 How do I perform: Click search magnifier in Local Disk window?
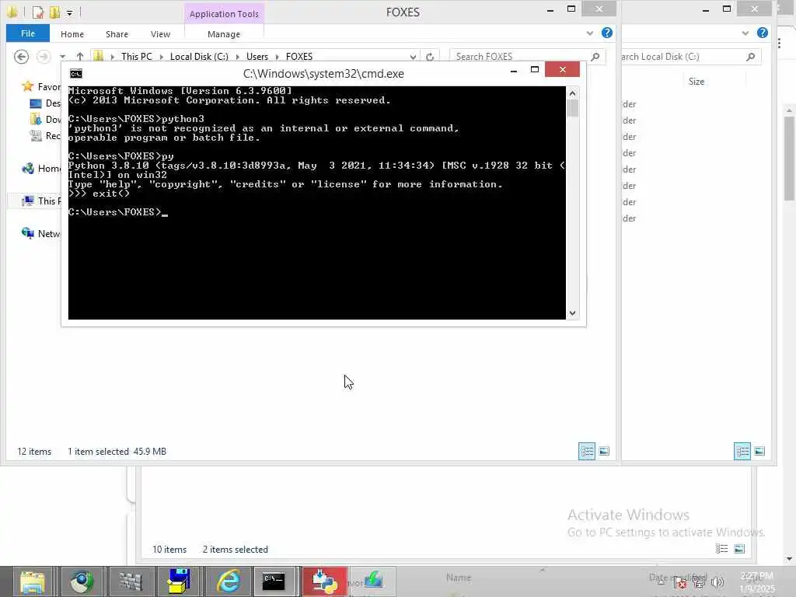coord(751,56)
